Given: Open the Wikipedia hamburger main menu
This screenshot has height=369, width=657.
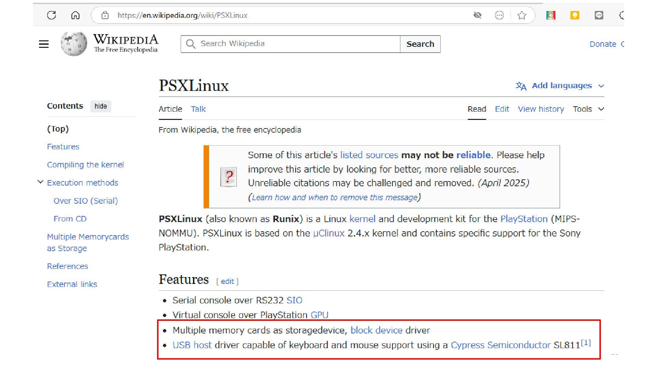Looking at the screenshot, I should 44,44.
